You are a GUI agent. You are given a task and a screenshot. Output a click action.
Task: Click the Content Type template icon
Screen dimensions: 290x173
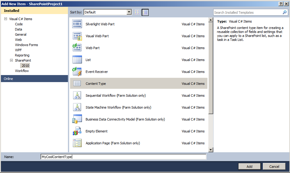pos(77,84)
